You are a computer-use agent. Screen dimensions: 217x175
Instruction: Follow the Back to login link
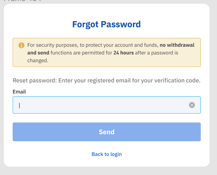coord(106,154)
